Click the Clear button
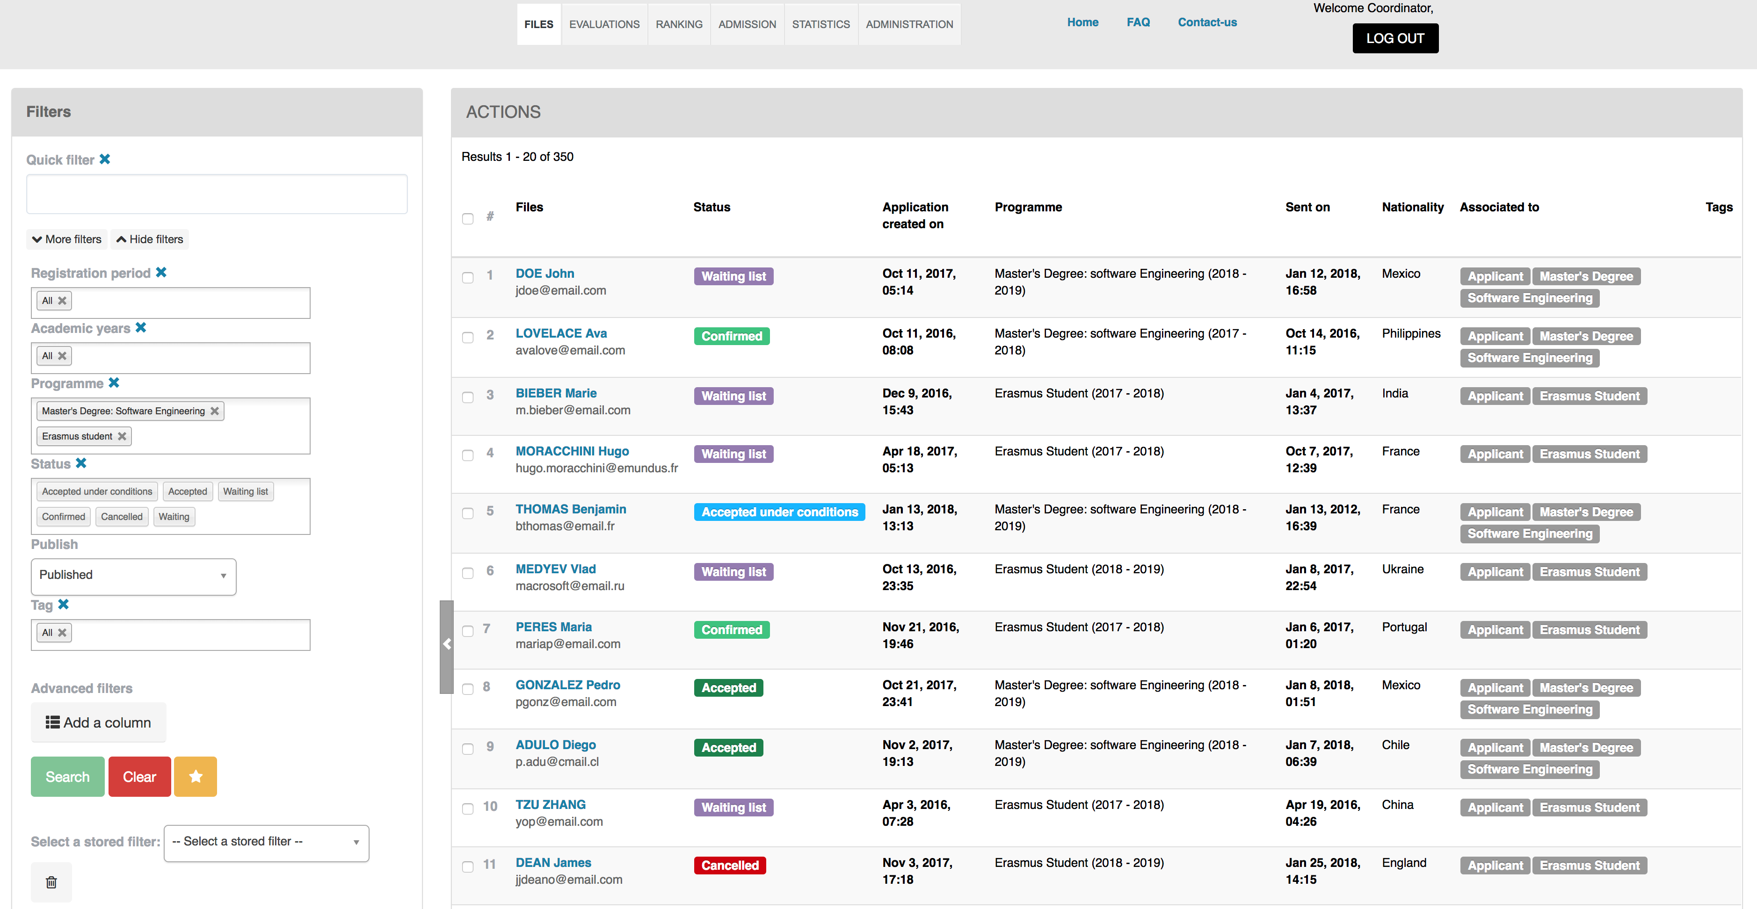1757x909 pixels. (139, 777)
